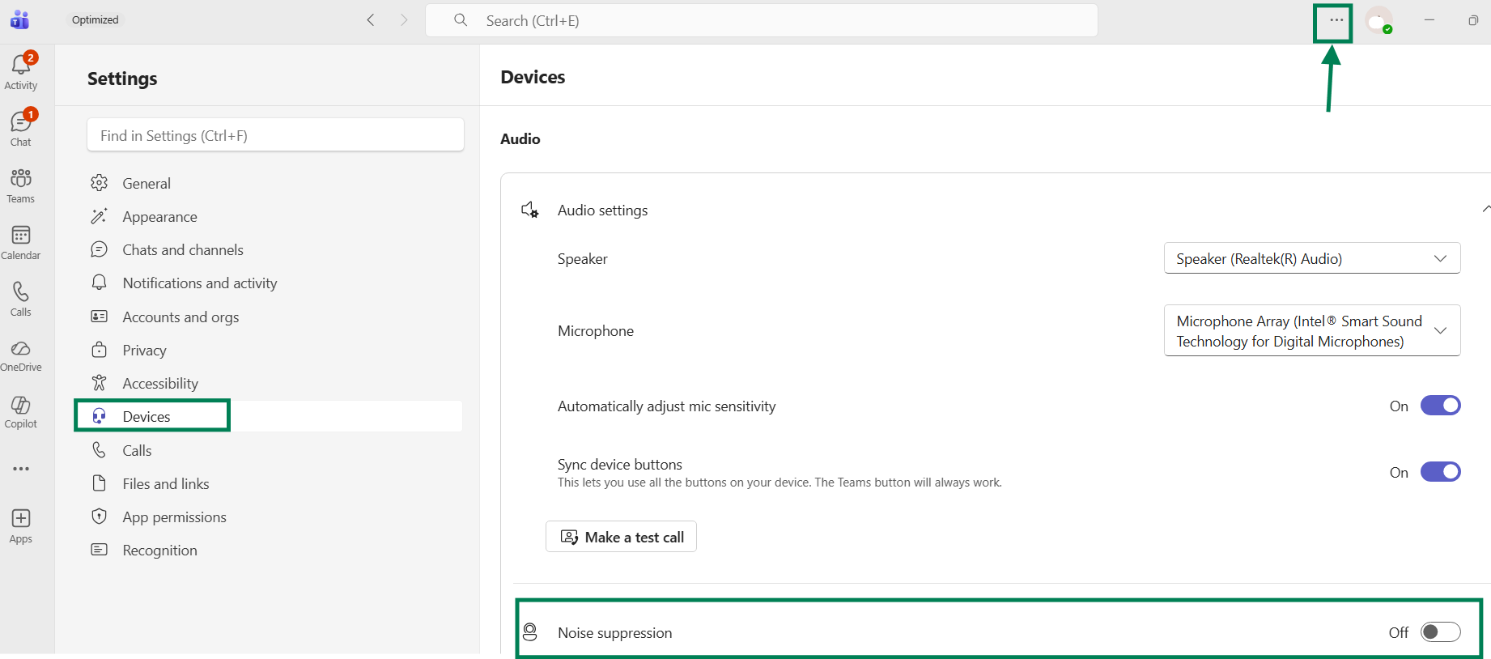The width and height of the screenshot is (1491, 659).
Task: Open OneDrive from the app rail
Action: (21, 355)
